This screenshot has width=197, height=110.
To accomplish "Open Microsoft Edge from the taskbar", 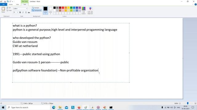I will point(54,107).
